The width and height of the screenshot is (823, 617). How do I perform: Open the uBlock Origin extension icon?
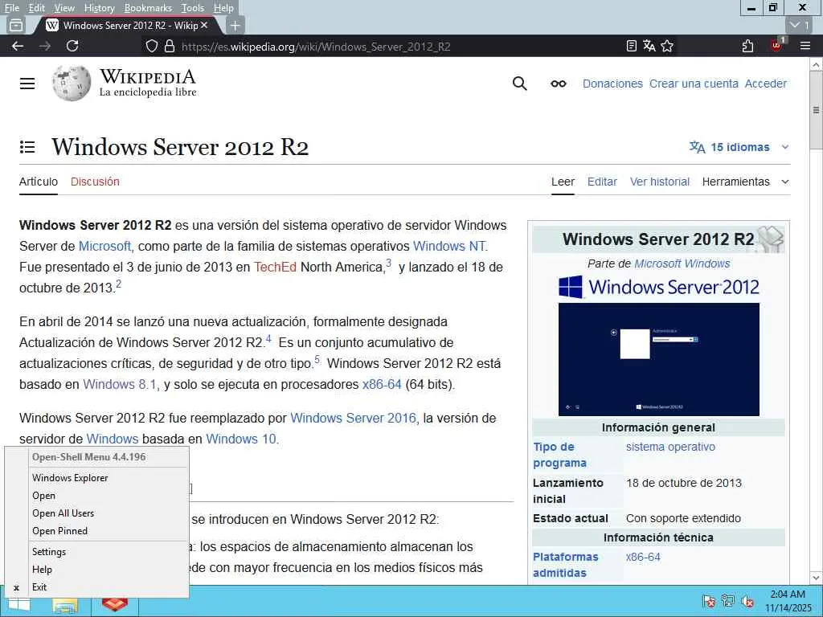pos(776,46)
